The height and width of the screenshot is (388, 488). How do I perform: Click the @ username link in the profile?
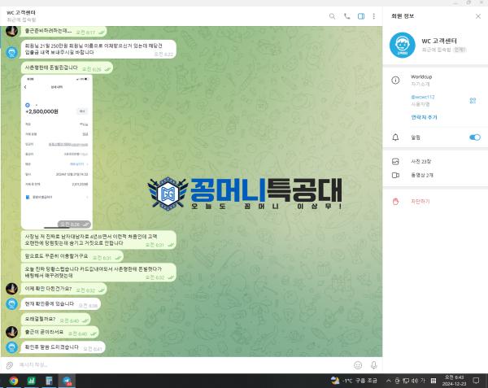point(423,97)
